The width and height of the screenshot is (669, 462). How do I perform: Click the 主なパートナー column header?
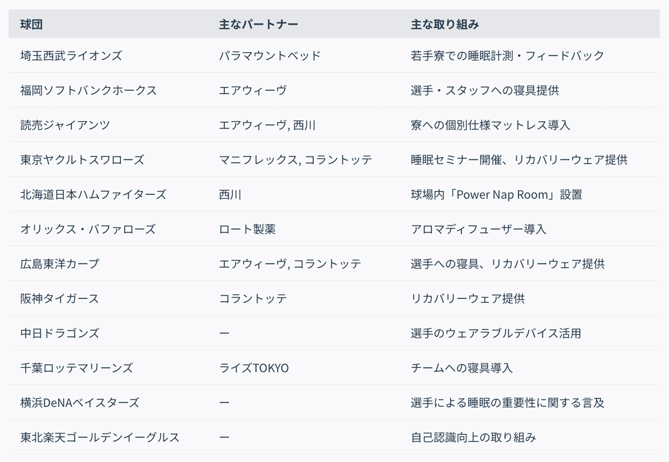pos(258,24)
